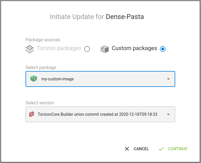Image resolution: width=201 pixels, height=163 pixels.
Task: Click the Select package label
Action: tap(41, 67)
